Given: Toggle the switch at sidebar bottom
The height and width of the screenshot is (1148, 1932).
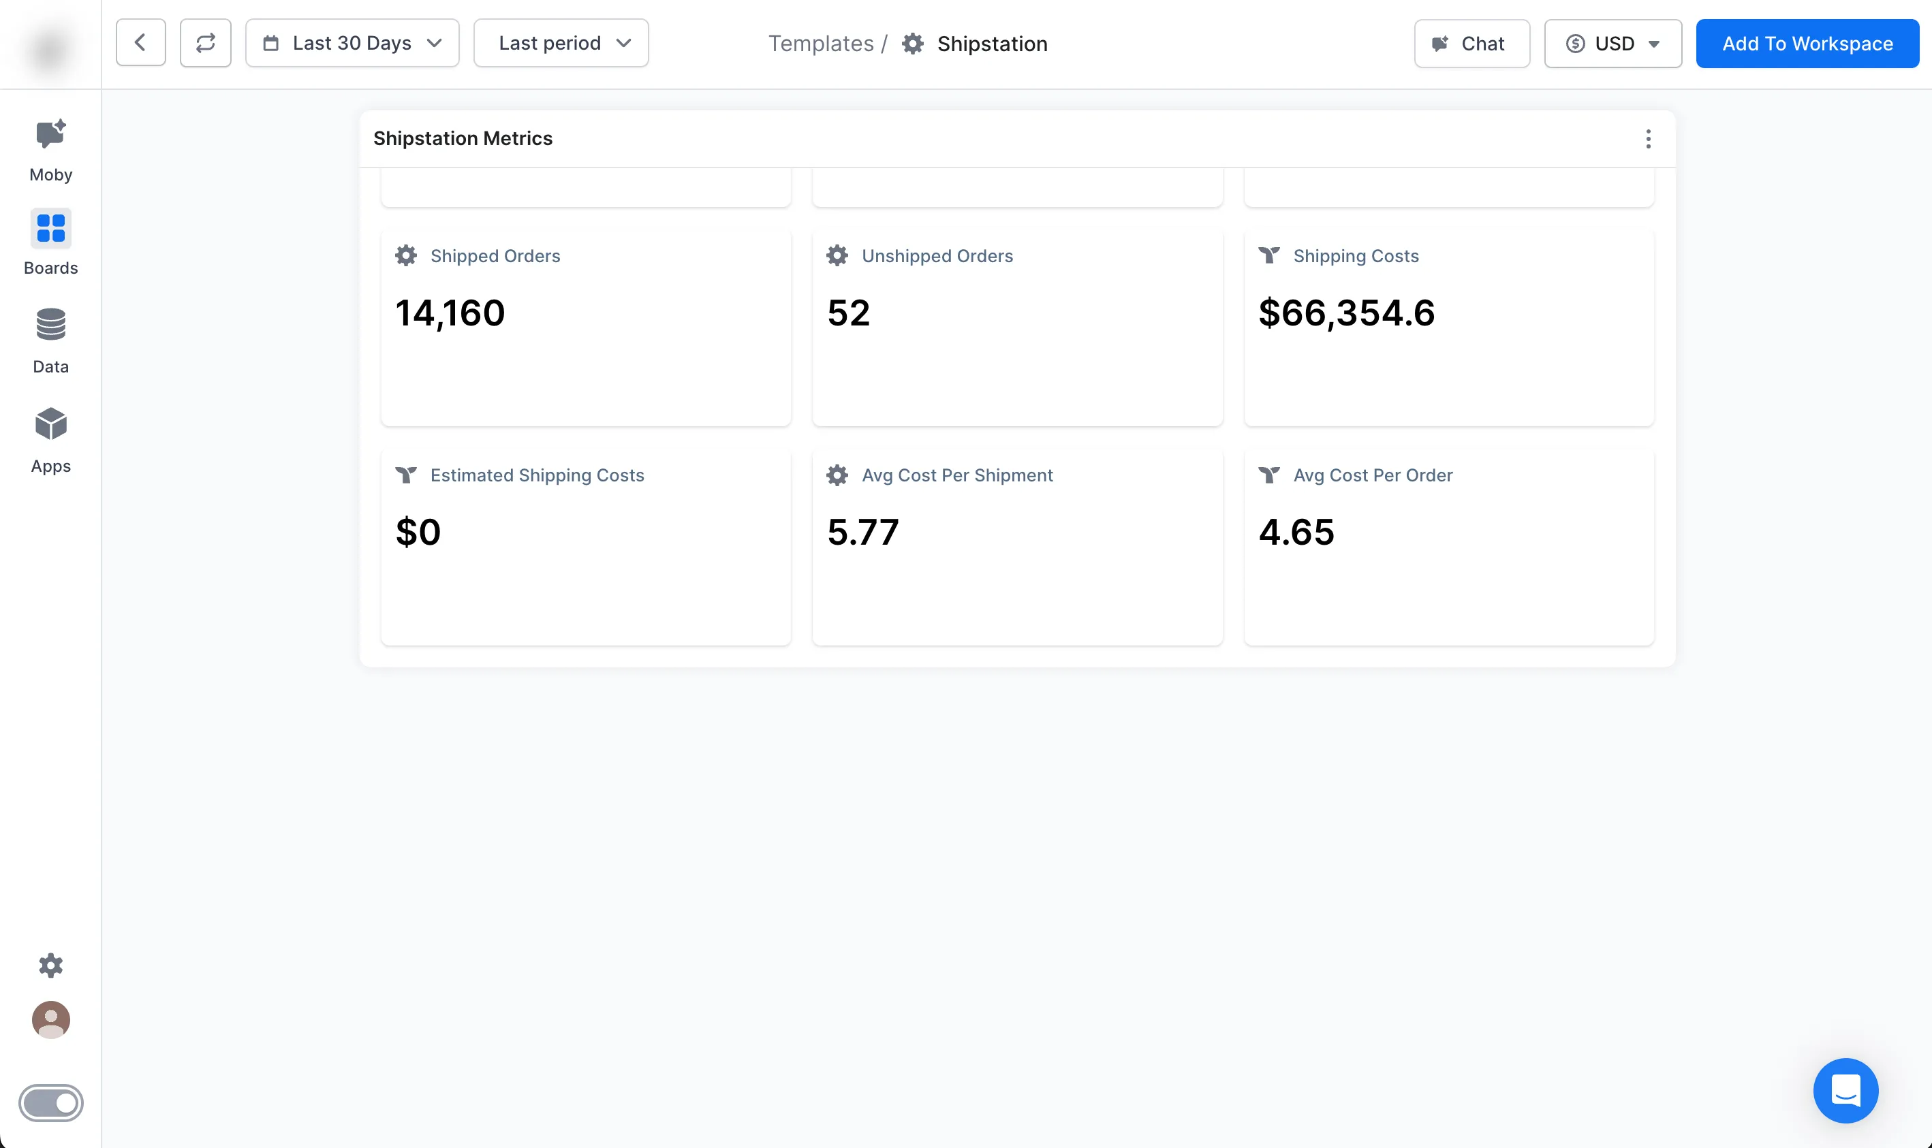Looking at the screenshot, I should pos(50,1102).
